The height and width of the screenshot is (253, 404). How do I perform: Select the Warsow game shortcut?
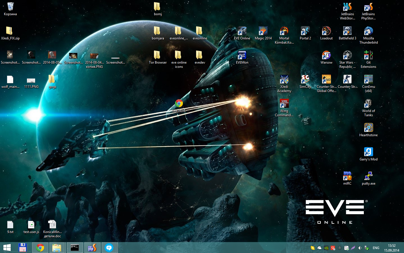326,57
